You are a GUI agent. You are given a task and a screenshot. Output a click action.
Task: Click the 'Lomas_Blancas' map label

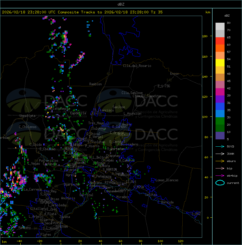click(x=167, y=180)
